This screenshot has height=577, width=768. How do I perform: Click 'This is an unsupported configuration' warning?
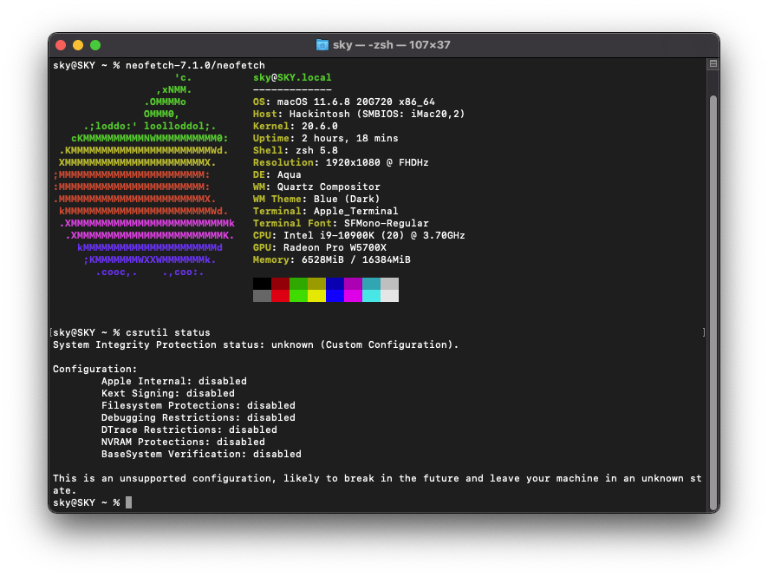pos(377,484)
